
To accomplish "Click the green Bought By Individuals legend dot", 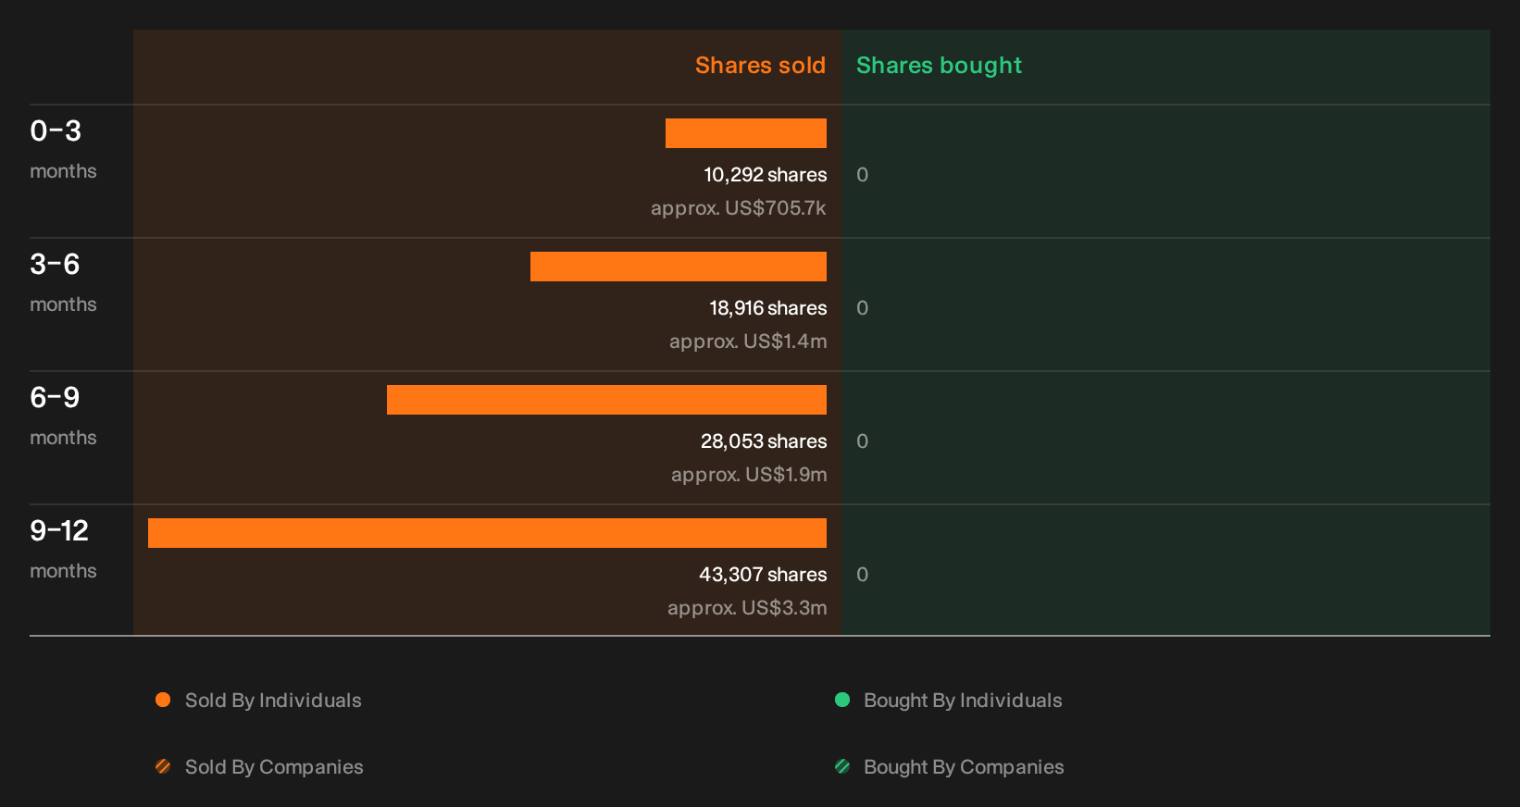I will pyautogui.click(x=842, y=700).
